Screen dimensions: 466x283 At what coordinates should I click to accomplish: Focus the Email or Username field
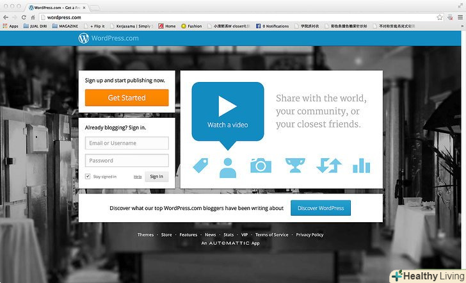[x=127, y=143]
